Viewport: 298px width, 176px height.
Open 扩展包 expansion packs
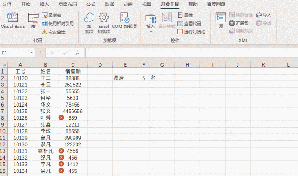tap(239, 23)
